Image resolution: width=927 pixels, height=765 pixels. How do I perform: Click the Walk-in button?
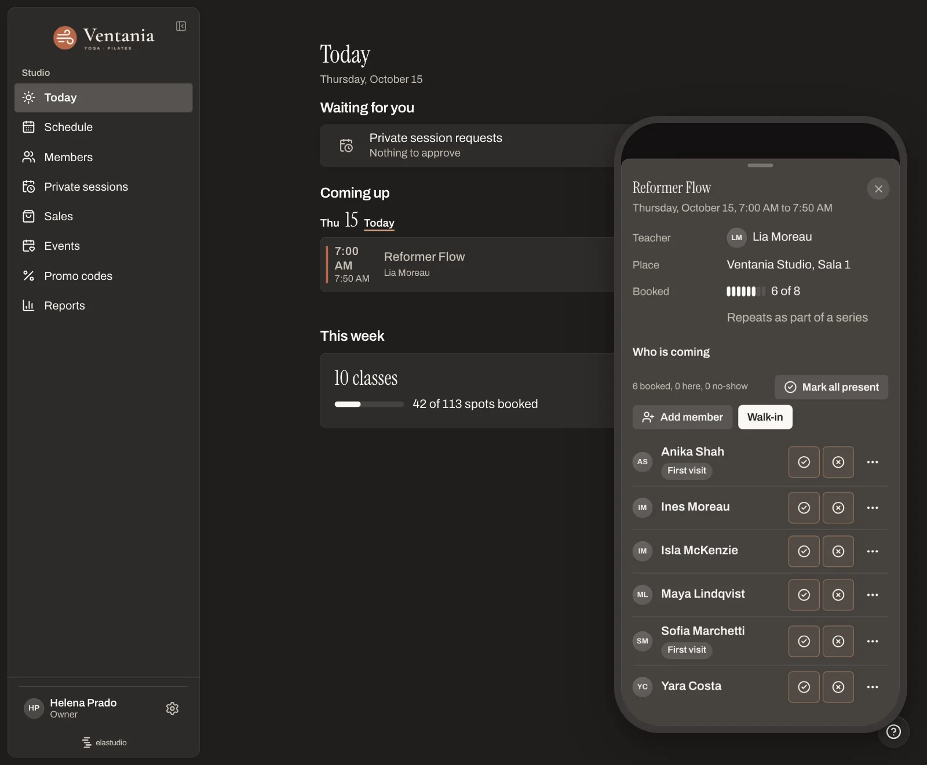[765, 417]
